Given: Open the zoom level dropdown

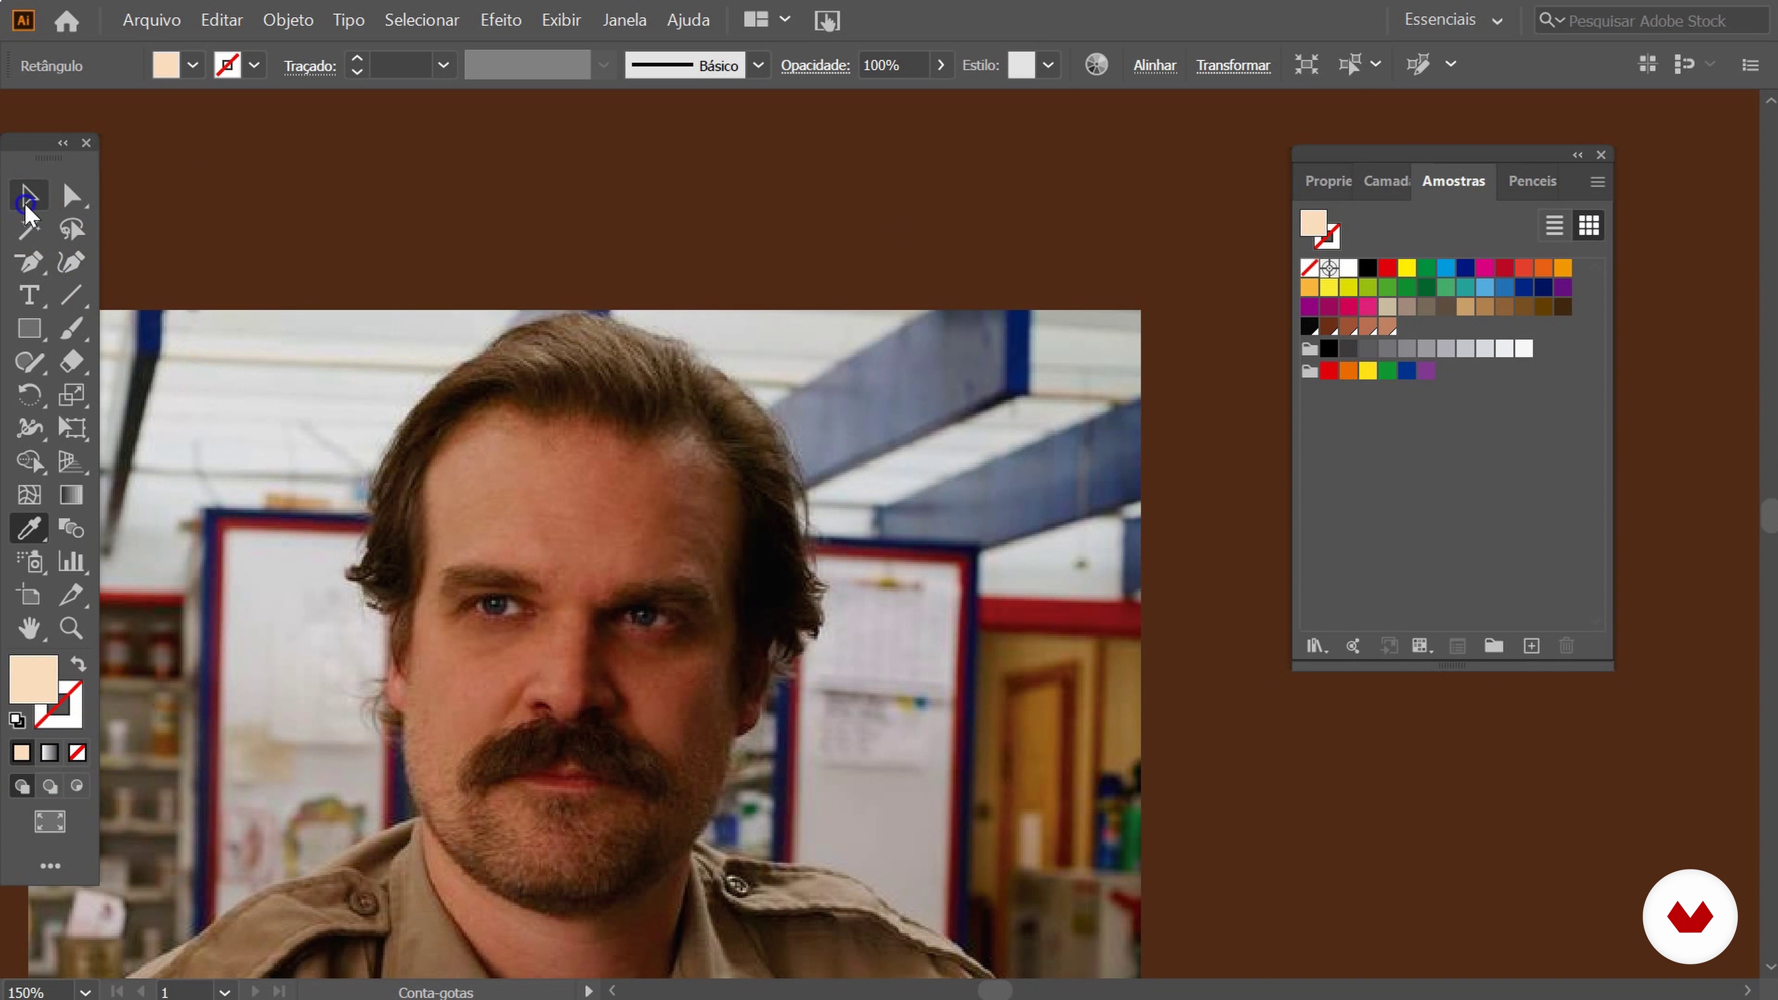Looking at the screenshot, I should coord(86,993).
